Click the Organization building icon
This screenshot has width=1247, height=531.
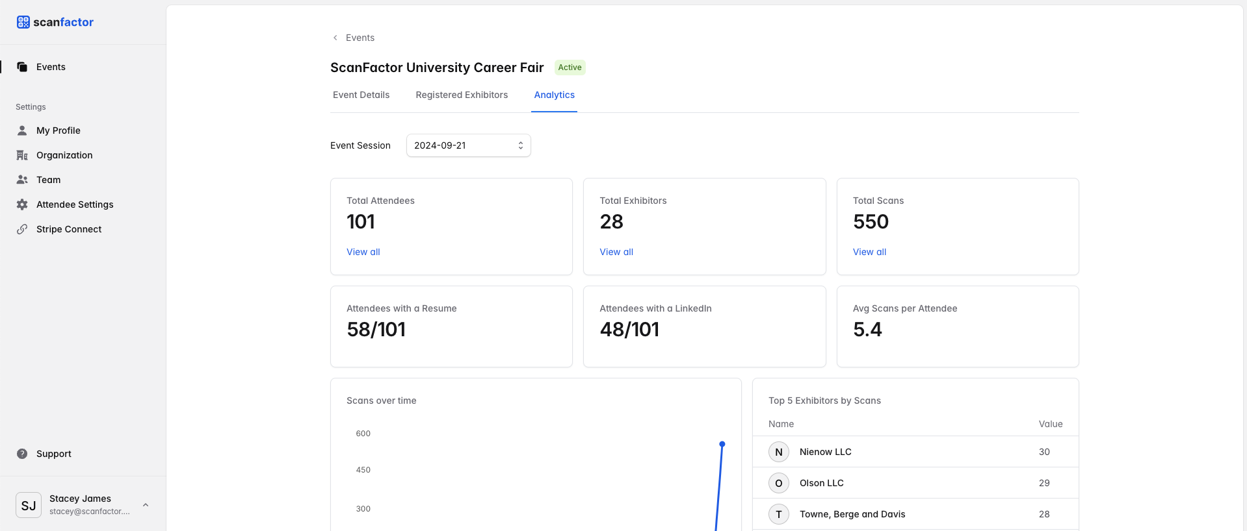pyautogui.click(x=22, y=155)
